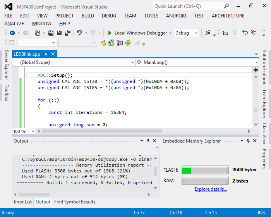Click the Redo arrow icon

coord(93,33)
